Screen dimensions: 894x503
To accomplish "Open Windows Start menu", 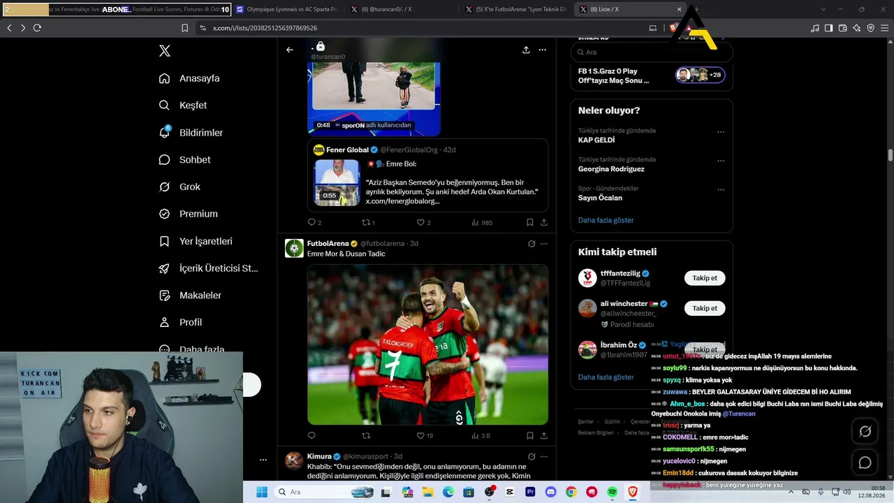I will [262, 492].
